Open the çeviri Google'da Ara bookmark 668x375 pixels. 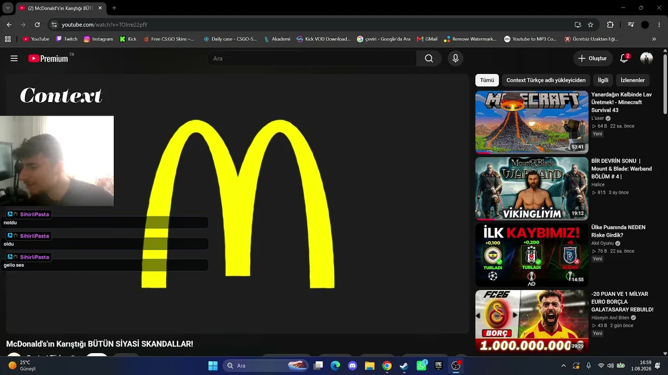pos(384,39)
